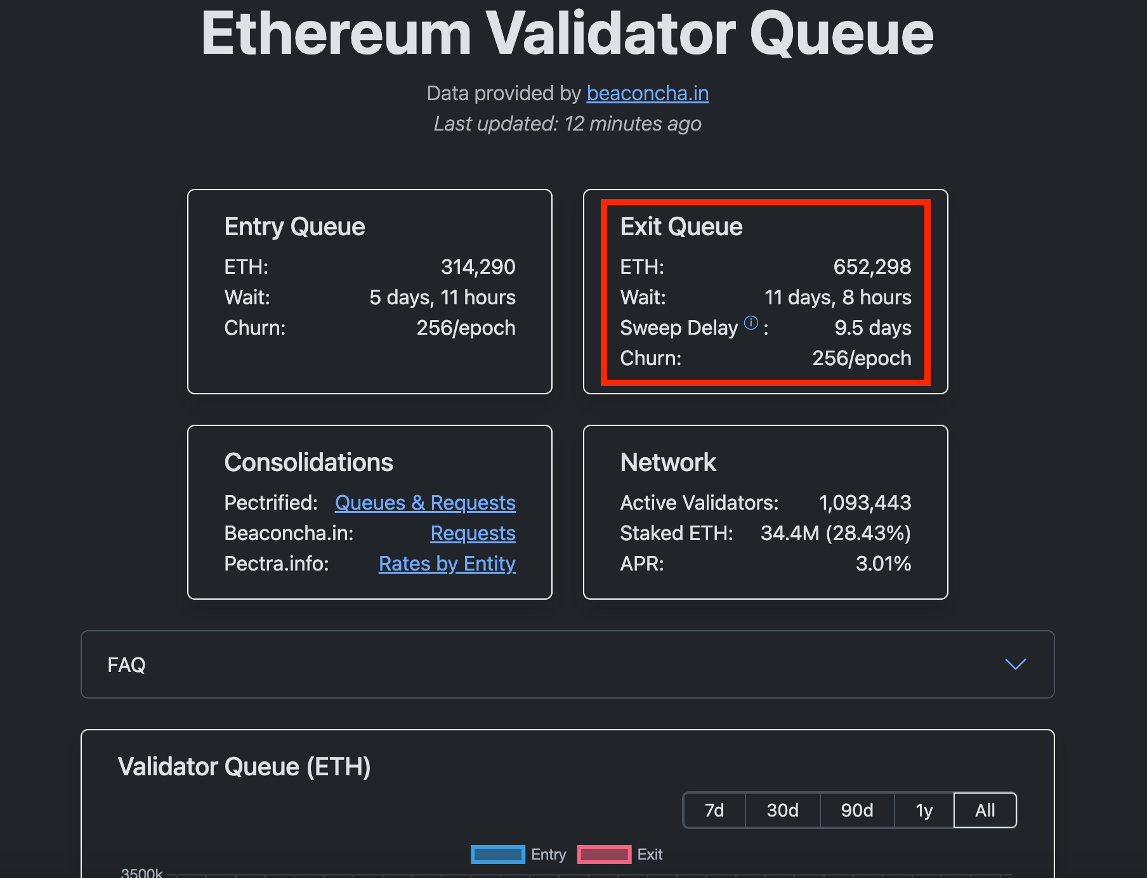Open Pectrified Queues & Requests link
The image size is (1147, 878).
425,503
